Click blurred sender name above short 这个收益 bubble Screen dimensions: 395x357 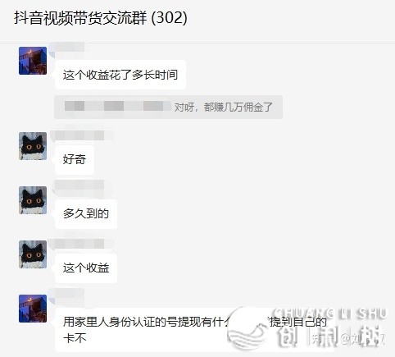[x=82, y=244]
